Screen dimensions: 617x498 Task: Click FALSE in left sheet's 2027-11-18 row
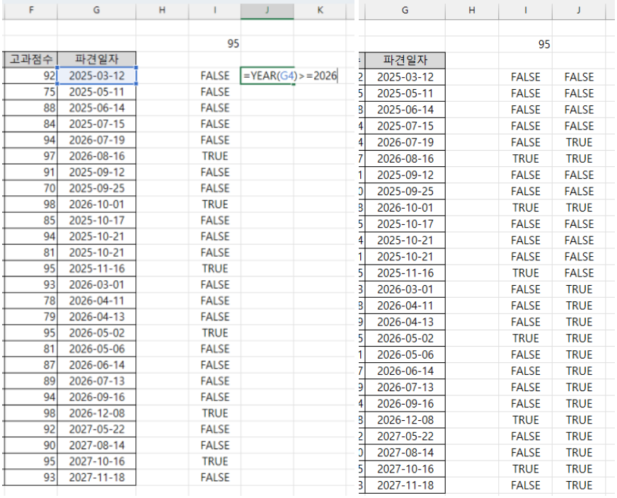pos(215,477)
